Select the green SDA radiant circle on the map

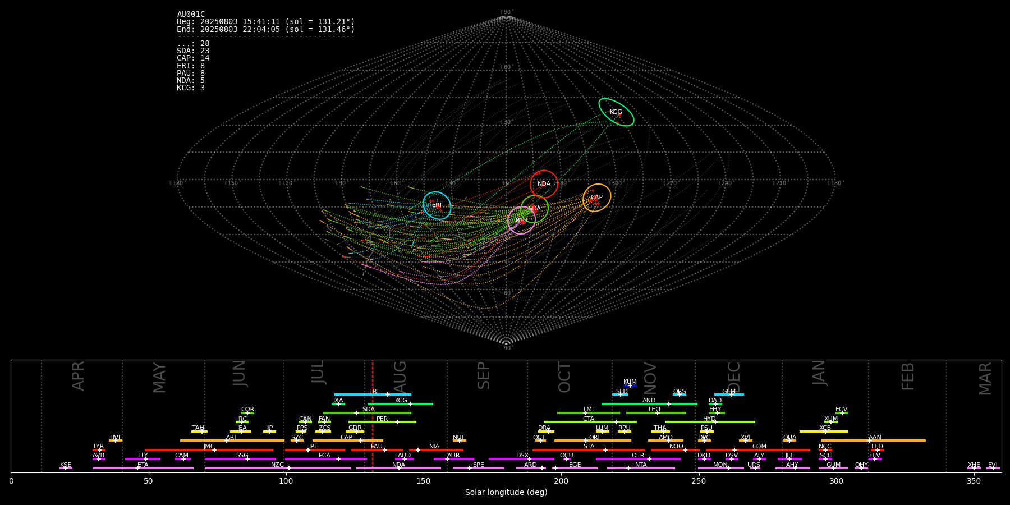[x=535, y=209]
